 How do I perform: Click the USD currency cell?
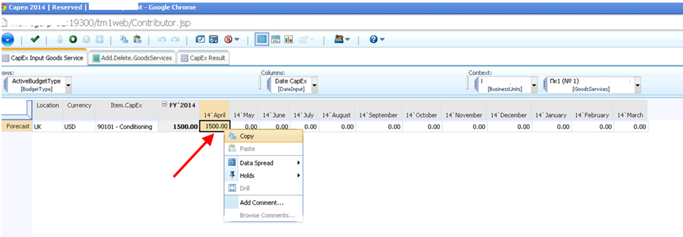click(x=79, y=127)
